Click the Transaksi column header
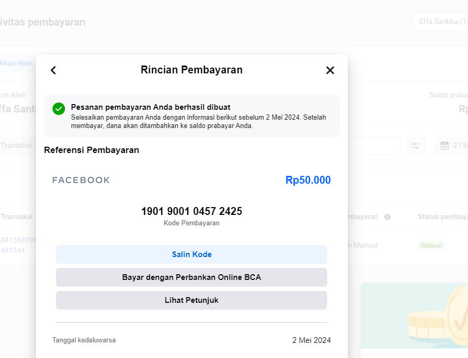Viewport: 468px width, 358px height. coord(17,217)
